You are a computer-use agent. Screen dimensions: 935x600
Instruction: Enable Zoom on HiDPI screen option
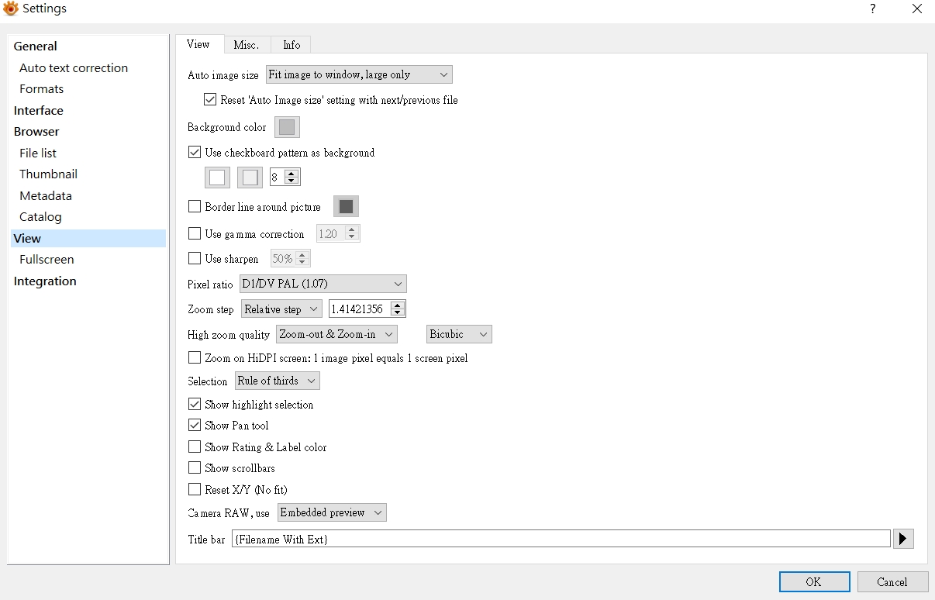[195, 357]
